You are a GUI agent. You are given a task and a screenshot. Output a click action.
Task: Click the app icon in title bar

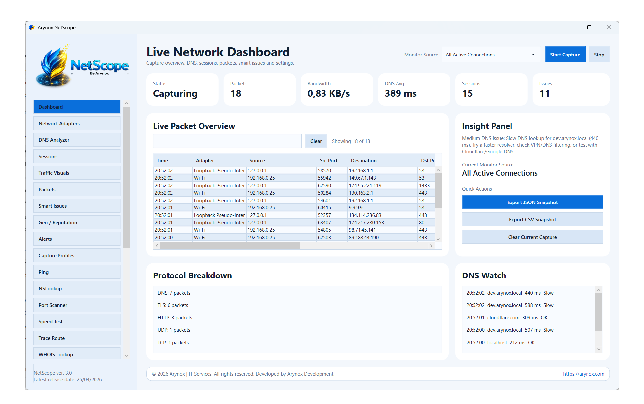32,27
